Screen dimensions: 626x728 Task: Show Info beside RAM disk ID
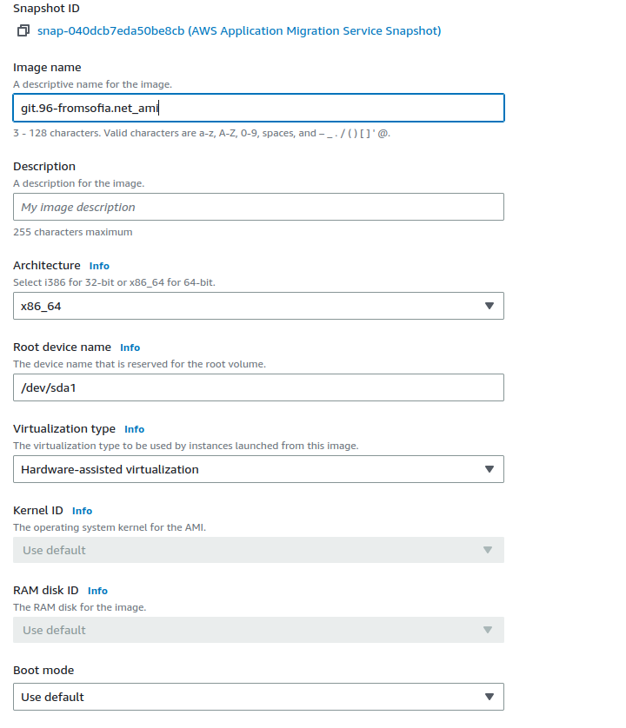97,591
